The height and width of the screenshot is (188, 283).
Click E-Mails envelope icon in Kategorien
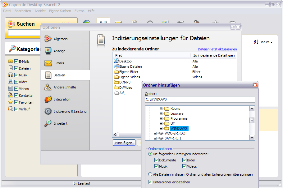point(11,61)
